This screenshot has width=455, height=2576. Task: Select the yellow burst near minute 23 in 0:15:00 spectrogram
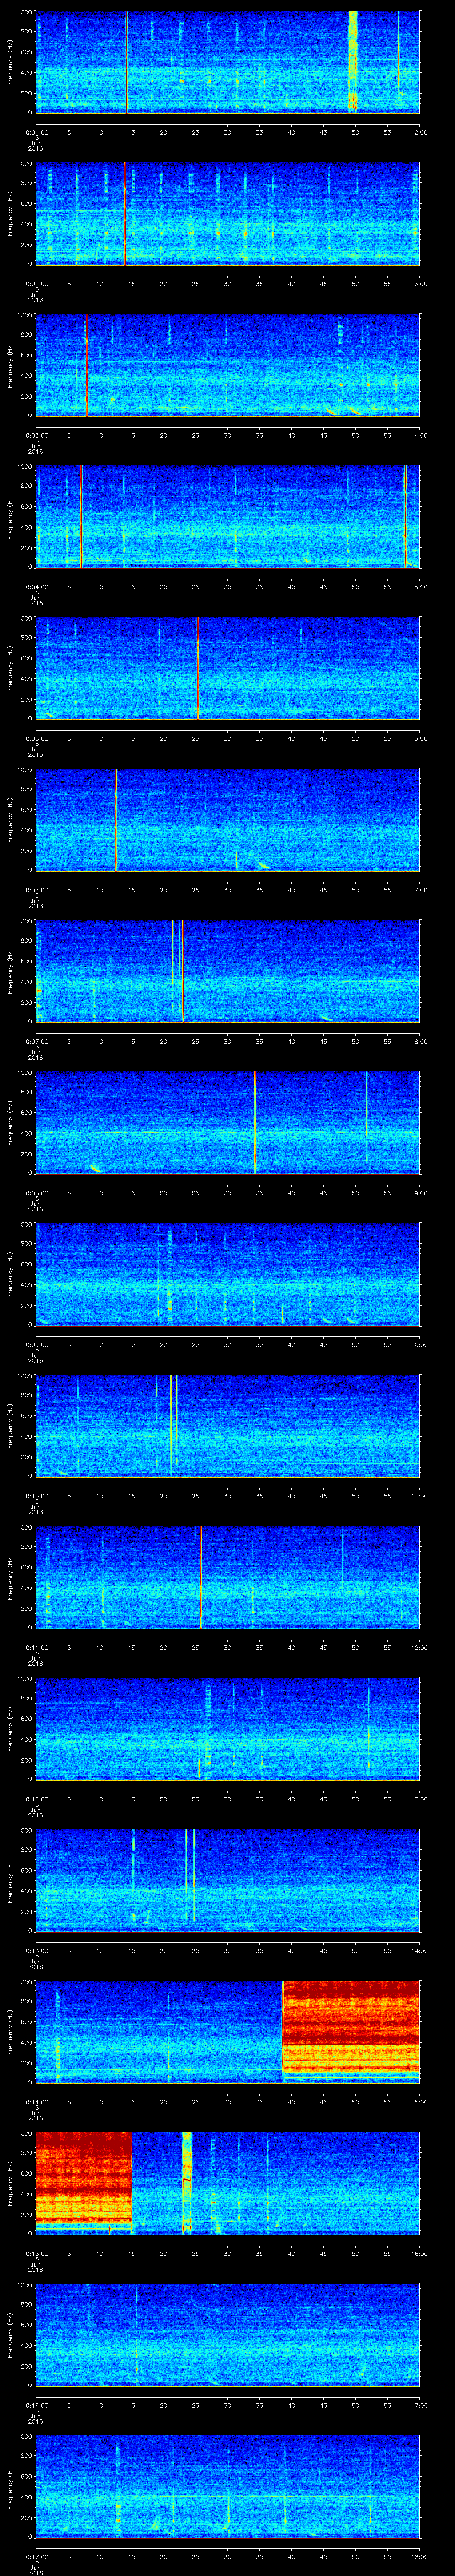[187, 2183]
